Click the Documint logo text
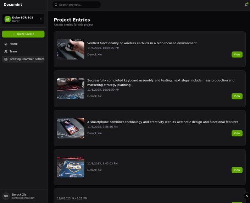 13,5
